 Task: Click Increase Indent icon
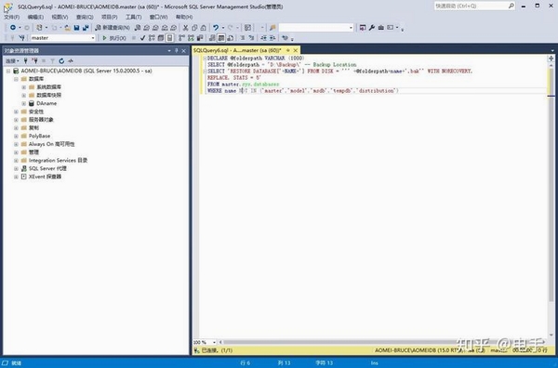[x=272, y=38]
